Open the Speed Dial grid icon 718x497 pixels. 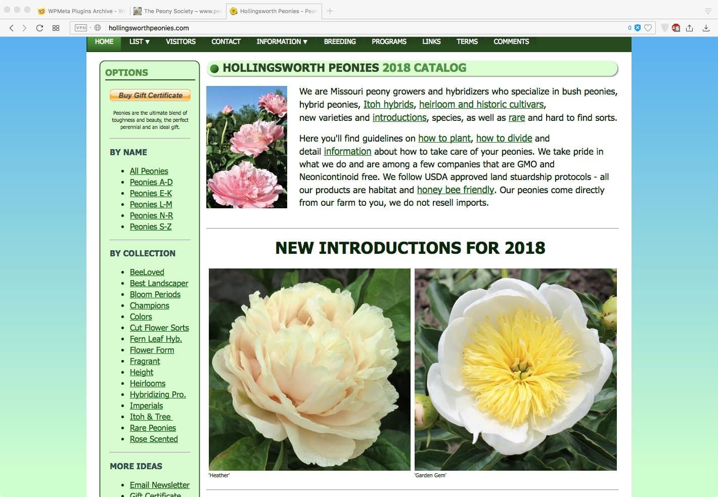tap(56, 28)
